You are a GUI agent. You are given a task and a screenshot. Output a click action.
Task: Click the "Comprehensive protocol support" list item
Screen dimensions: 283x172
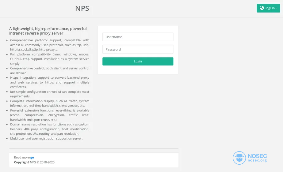[50, 45]
